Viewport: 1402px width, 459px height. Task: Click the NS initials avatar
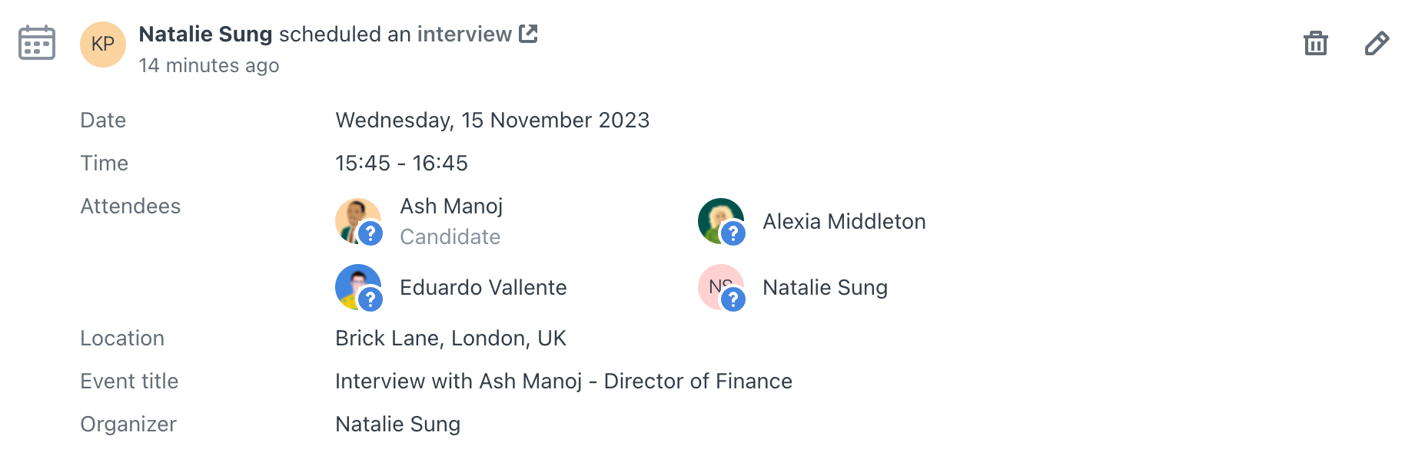(x=716, y=282)
